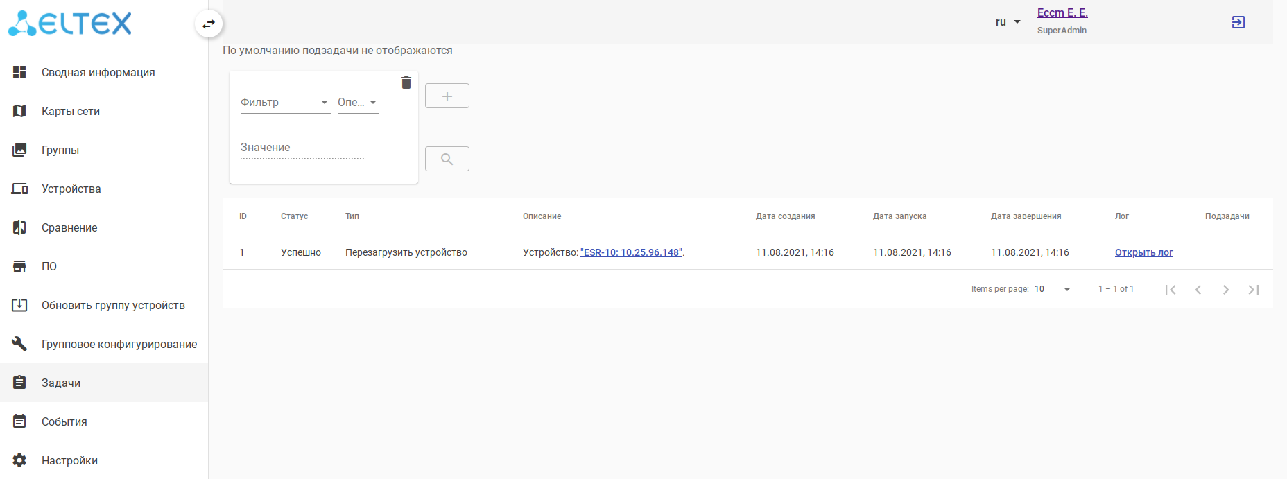Go to next page arrow
The image size is (1287, 479).
click(x=1225, y=290)
